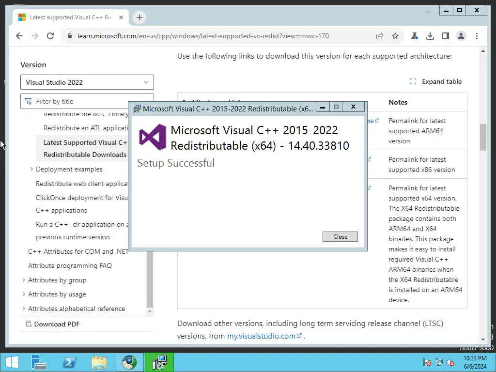Image resolution: width=496 pixels, height=372 pixels.
Task: Open the Windows Start button
Action: click(x=12, y=362)
